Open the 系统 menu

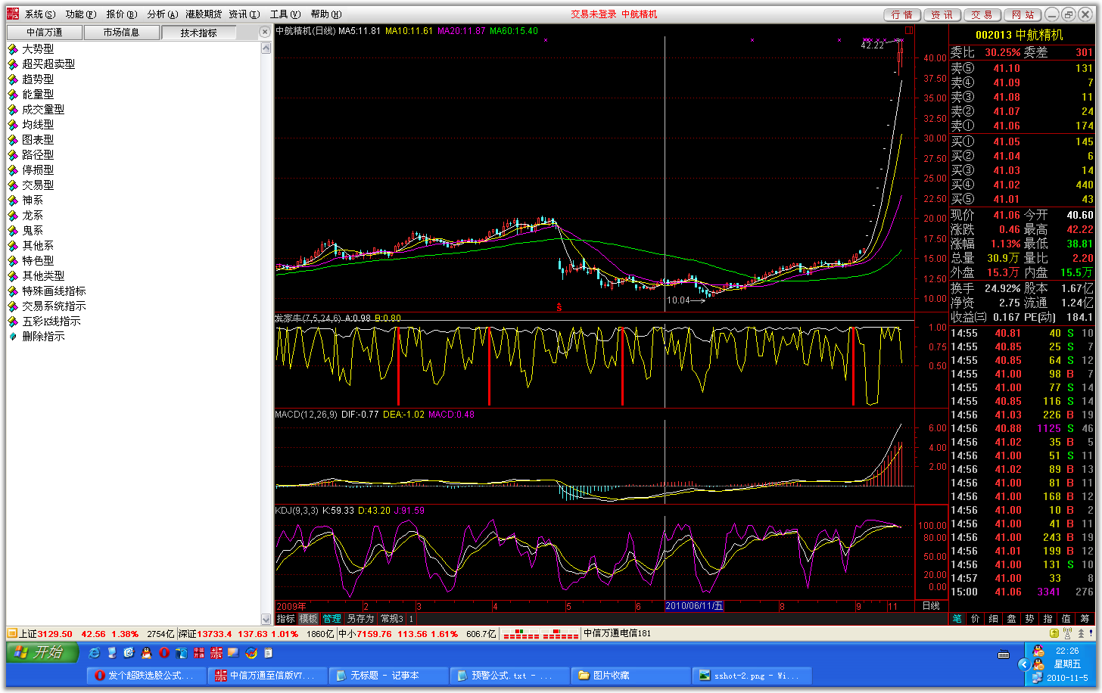40,14
